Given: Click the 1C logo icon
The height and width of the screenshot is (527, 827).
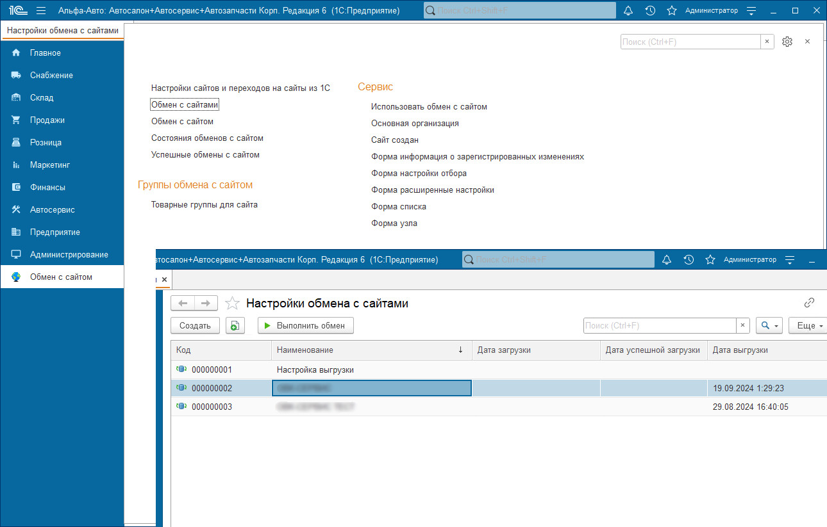Looking at the screenshot, I should coord(17,10).
